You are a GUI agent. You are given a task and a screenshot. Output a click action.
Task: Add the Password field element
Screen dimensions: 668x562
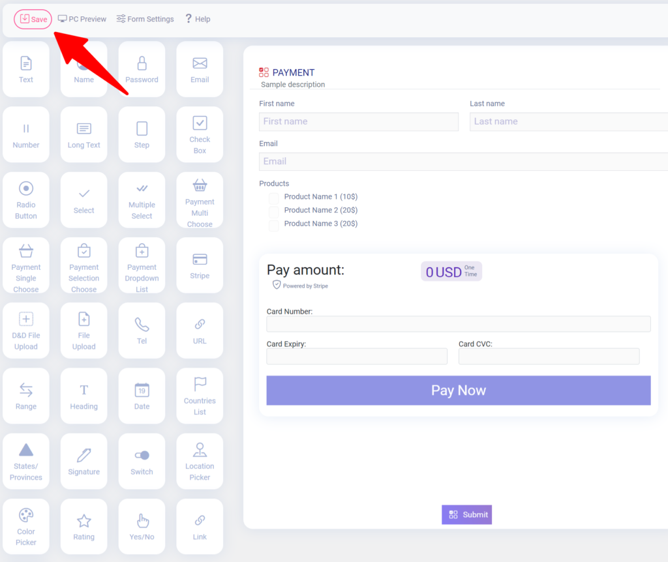coord(142,69)
